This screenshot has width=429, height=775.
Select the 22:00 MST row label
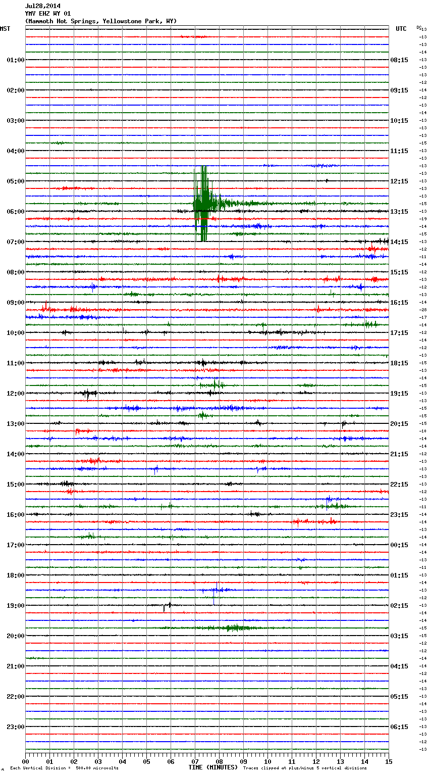pyautogui.click(x=16, y=697)
